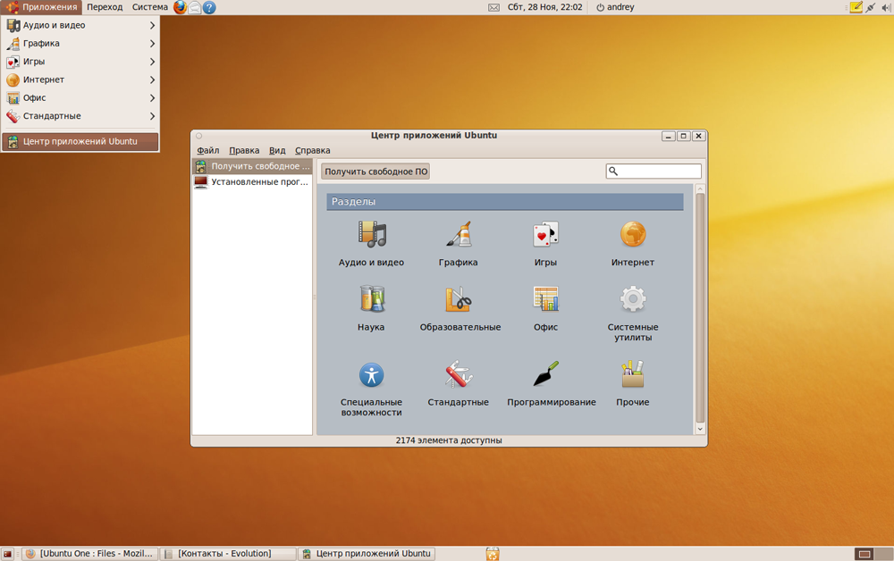Viewport: 894px width, 561px height.
Task: Switch to Контакты - Evolution taskbar window
Action: coord(228,554)
